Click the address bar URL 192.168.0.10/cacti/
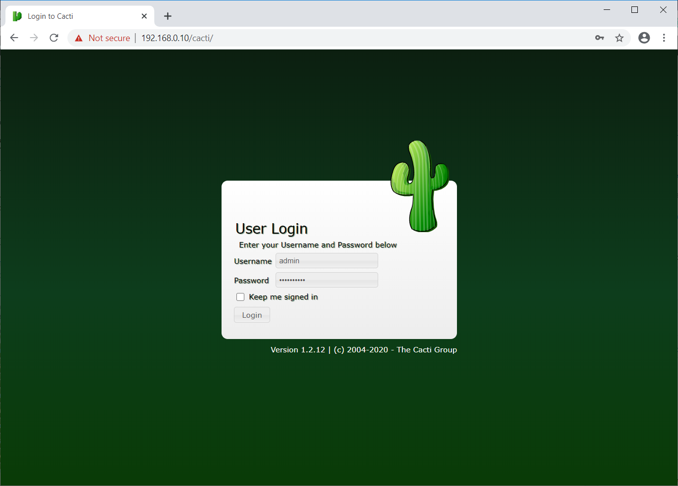678x486 pixels. [177, 38]
